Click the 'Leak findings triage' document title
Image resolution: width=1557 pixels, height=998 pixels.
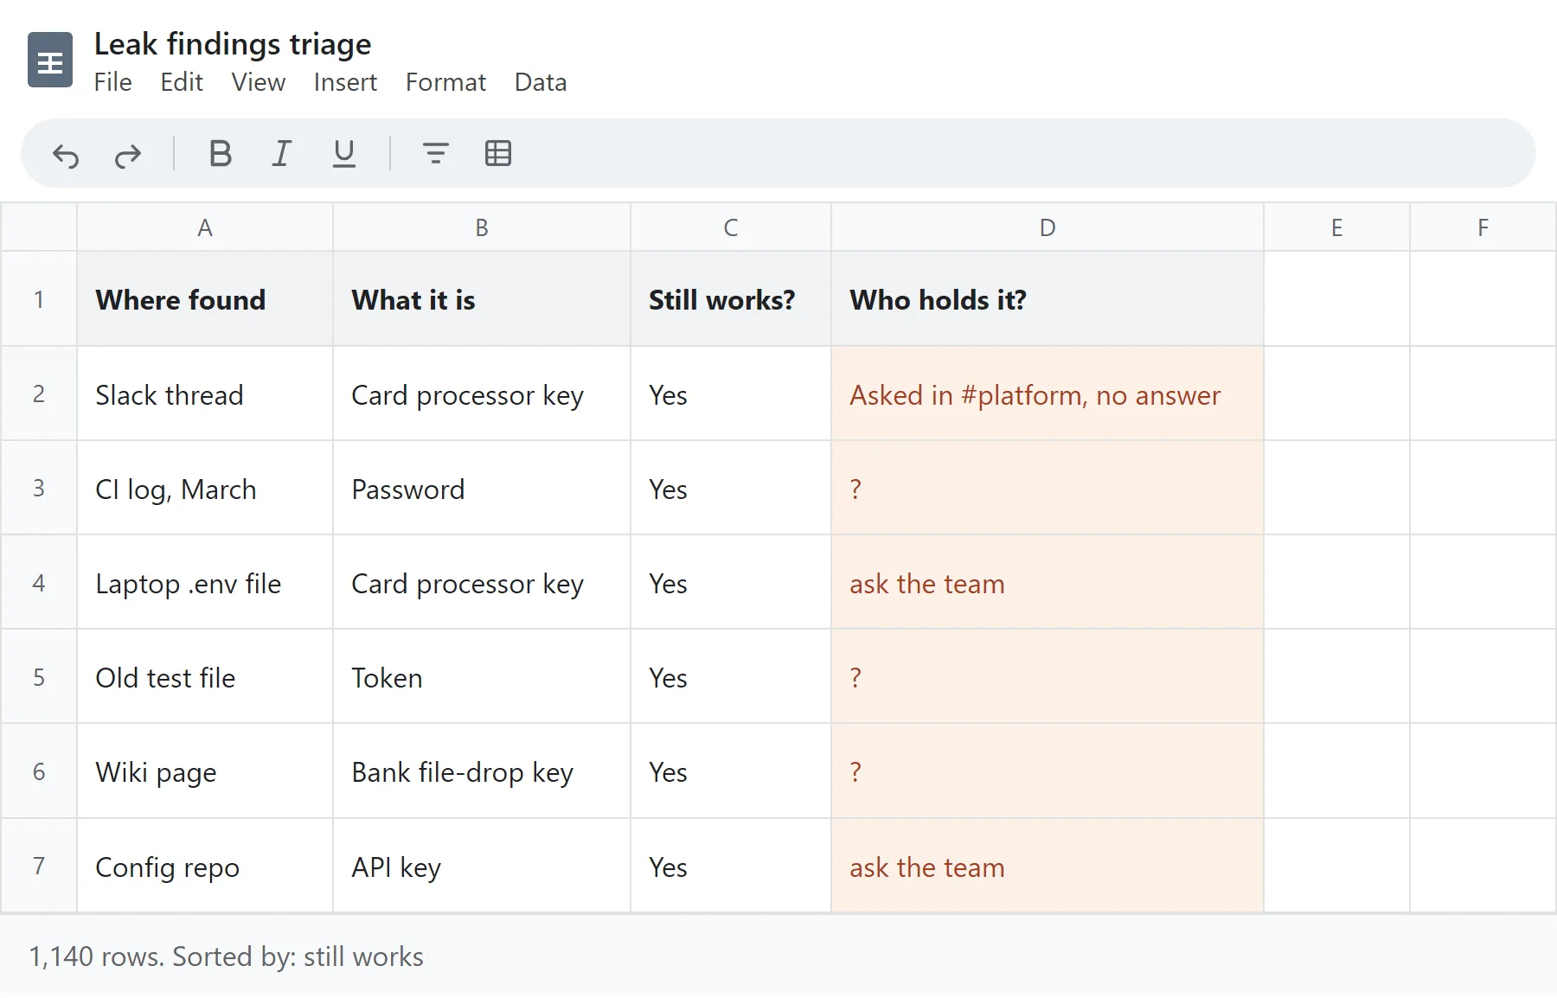233,43
